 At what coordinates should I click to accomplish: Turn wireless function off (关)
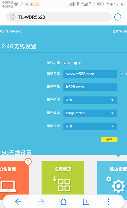tap(76, 63)
